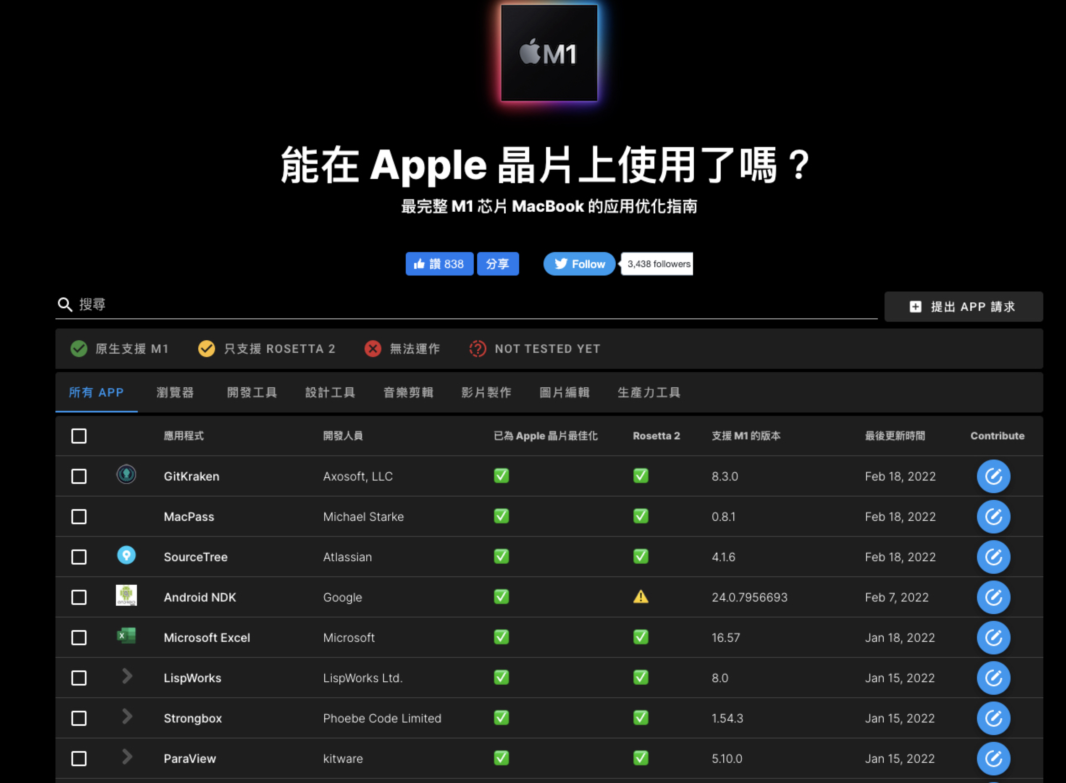Click the 提出 APP 請求 button
The image size is (1066, 783).
(x=963, y=307)
